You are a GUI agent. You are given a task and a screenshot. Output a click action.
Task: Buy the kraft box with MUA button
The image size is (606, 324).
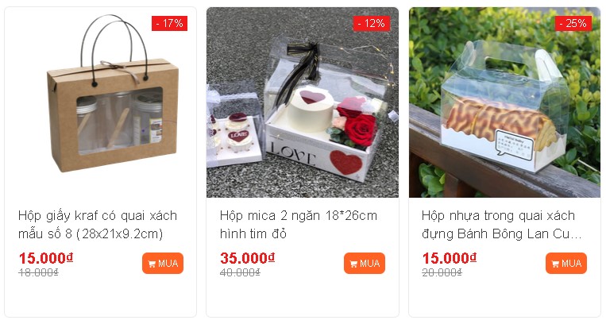coord(163,264)
